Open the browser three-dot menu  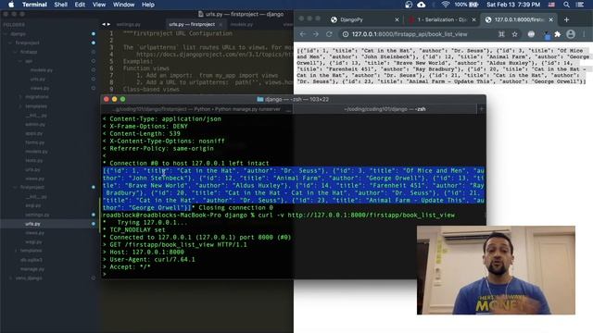[585, 34]
